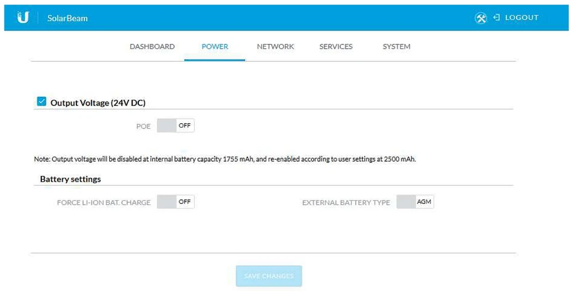The width and height of the screenshot is (574, 291).
Task: Click the POE field label
Action: tap(143, 126)
